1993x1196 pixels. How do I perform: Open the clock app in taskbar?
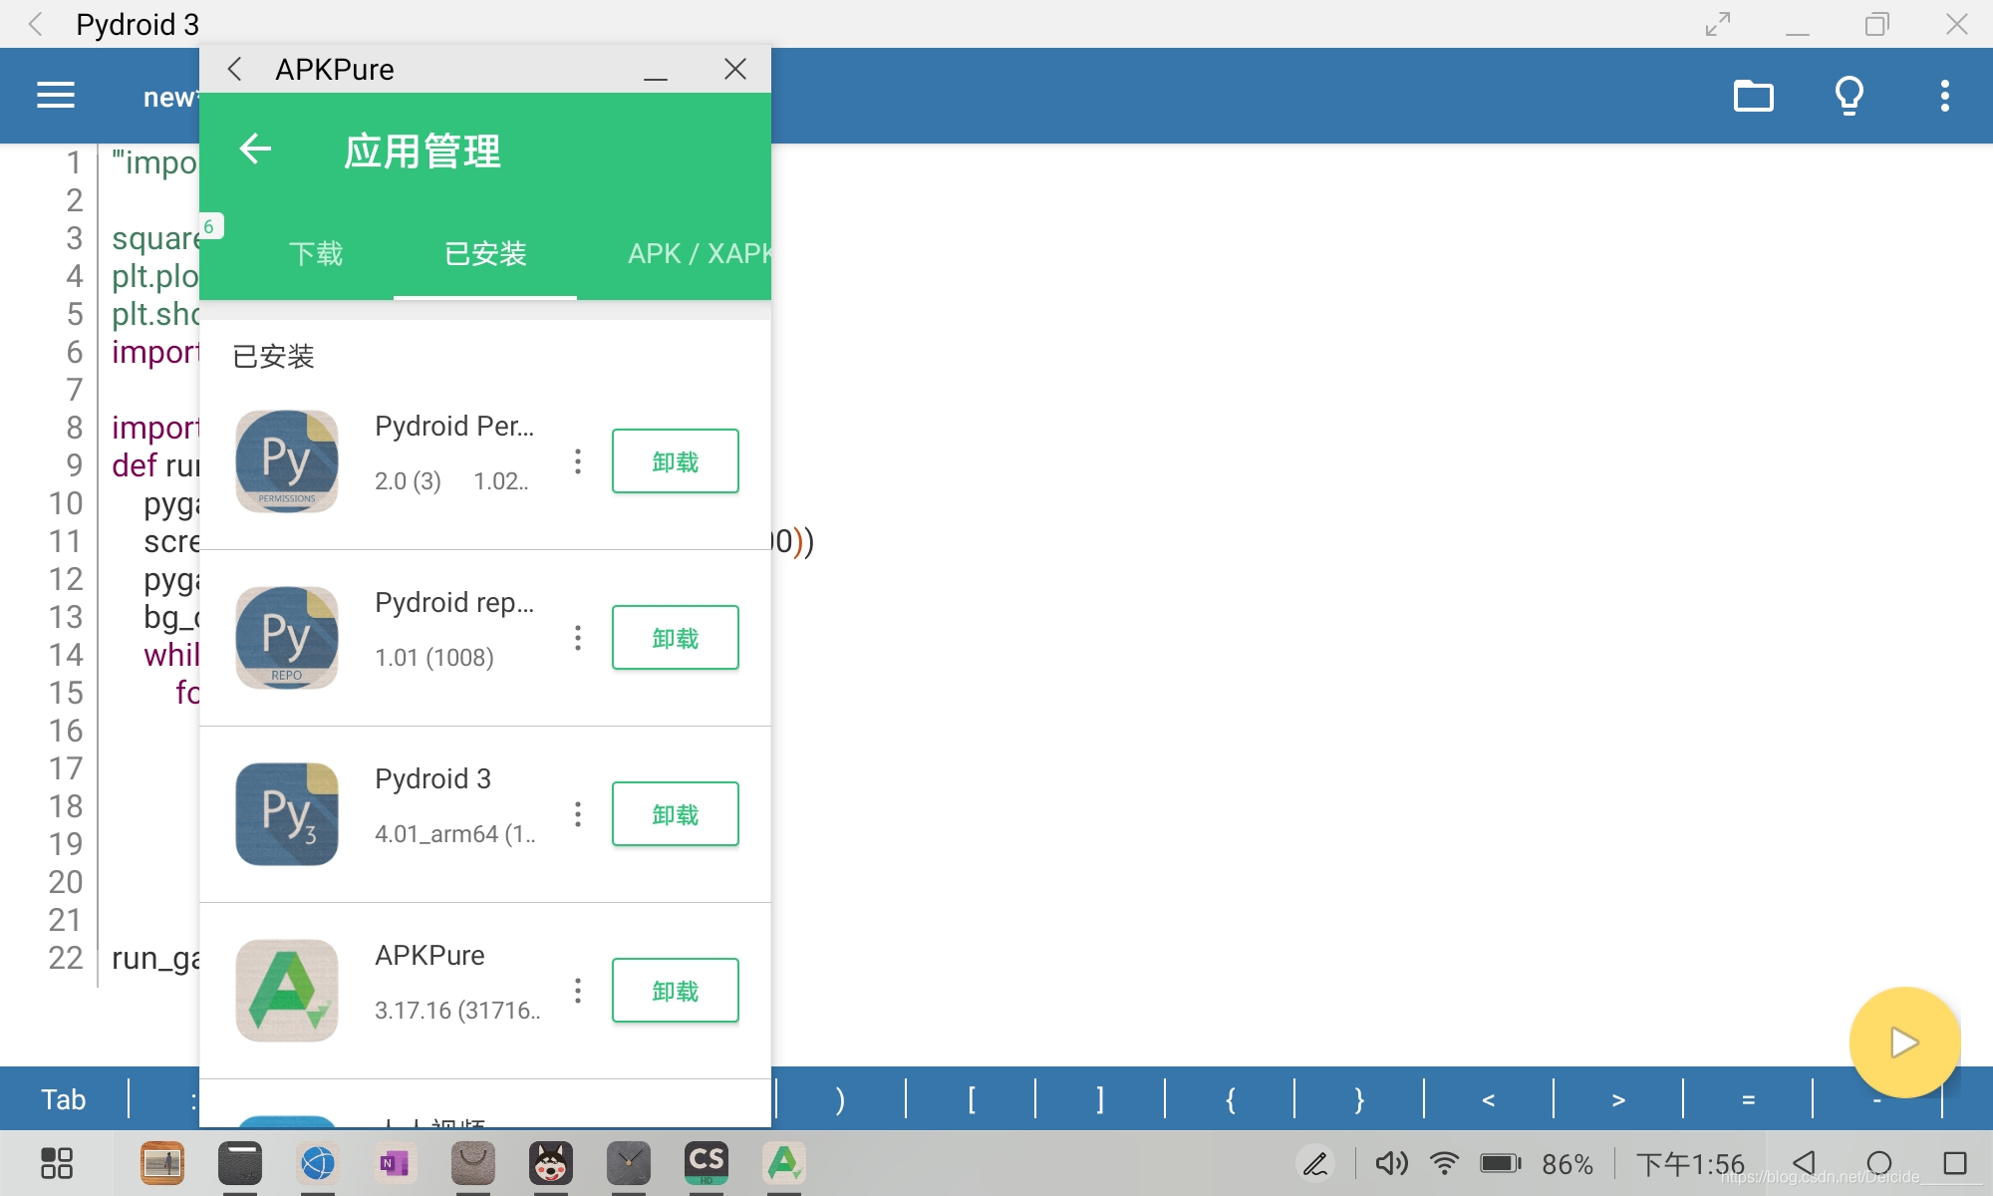pos(629,1163)
